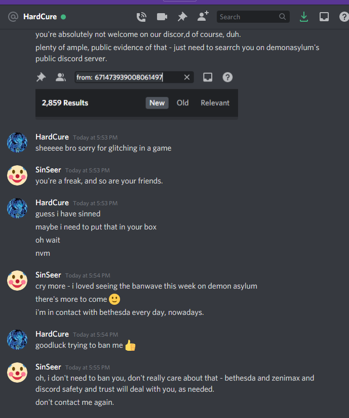The width and height of the screenshot is (349, 418).
Task: Clear the from: search query X
Action: click(x=187, y=77)
